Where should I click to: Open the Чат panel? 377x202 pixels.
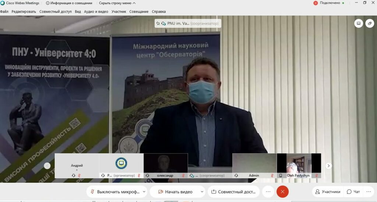[x=353, y=192]
